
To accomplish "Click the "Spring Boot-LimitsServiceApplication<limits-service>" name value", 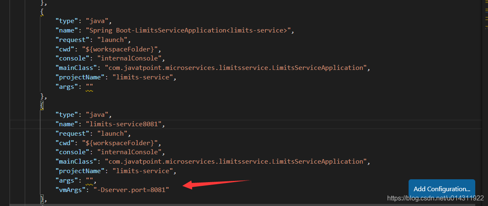I will (188, 30).
